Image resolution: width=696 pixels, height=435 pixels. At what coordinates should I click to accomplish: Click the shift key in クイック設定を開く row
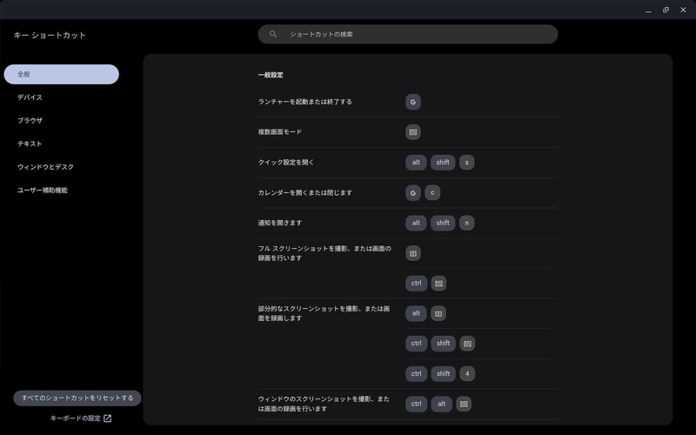[x=443, y=163]
